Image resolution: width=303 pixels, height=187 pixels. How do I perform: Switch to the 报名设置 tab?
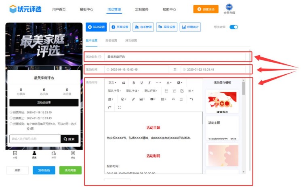(x=111, y=40)
